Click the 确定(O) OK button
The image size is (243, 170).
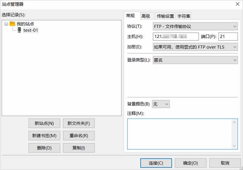[x=191, y=163]
